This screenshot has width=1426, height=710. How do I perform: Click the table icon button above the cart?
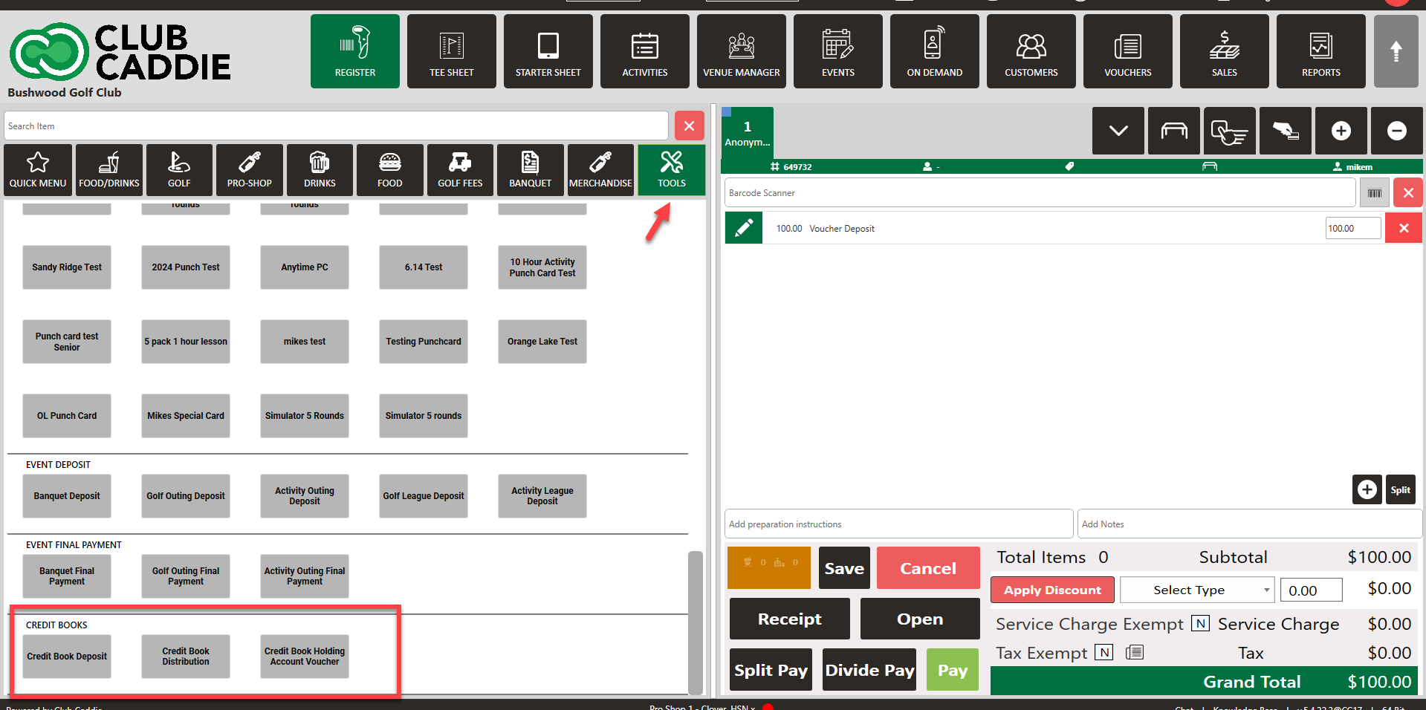click(x=1173, y=131)
